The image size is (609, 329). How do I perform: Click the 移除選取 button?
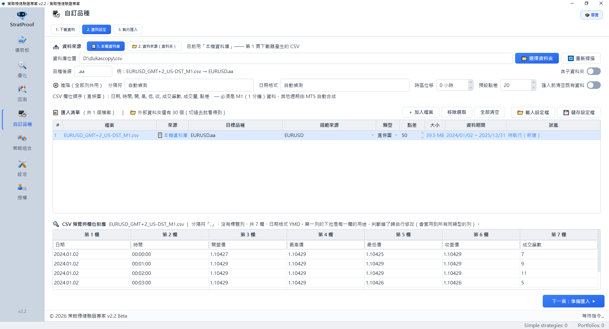(x=457, y=113)
